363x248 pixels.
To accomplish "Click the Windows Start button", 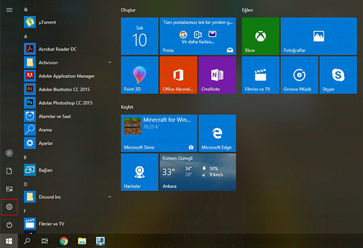I will tap(9, 241).
